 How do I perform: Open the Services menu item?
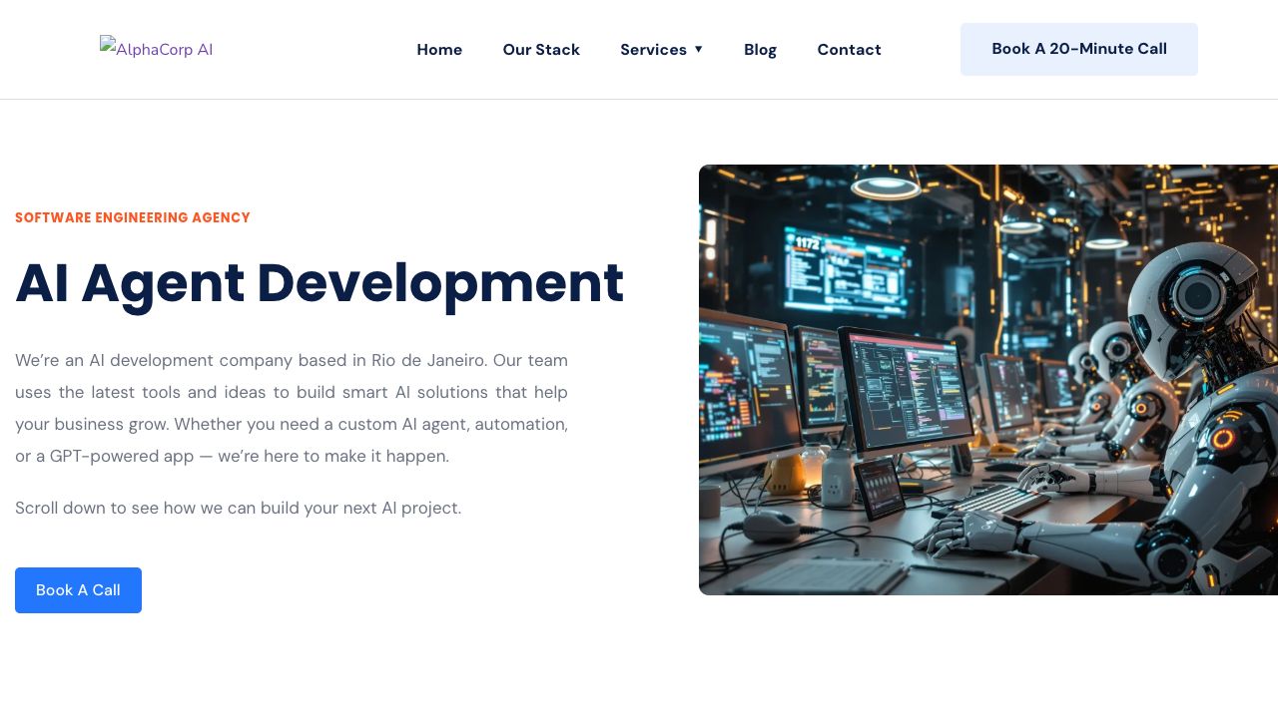click(x=653, y=50)
